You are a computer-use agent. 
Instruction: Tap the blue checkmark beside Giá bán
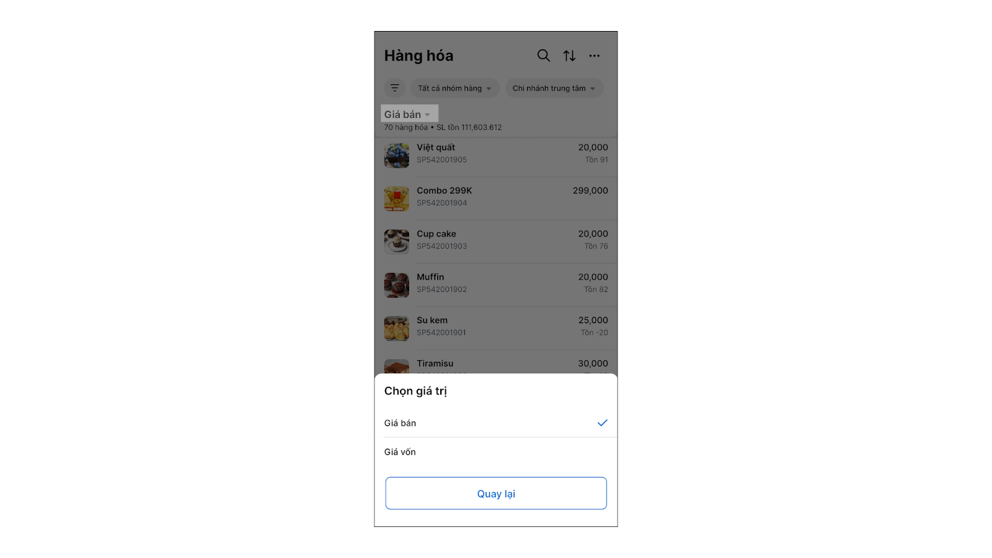click(602, 423)
